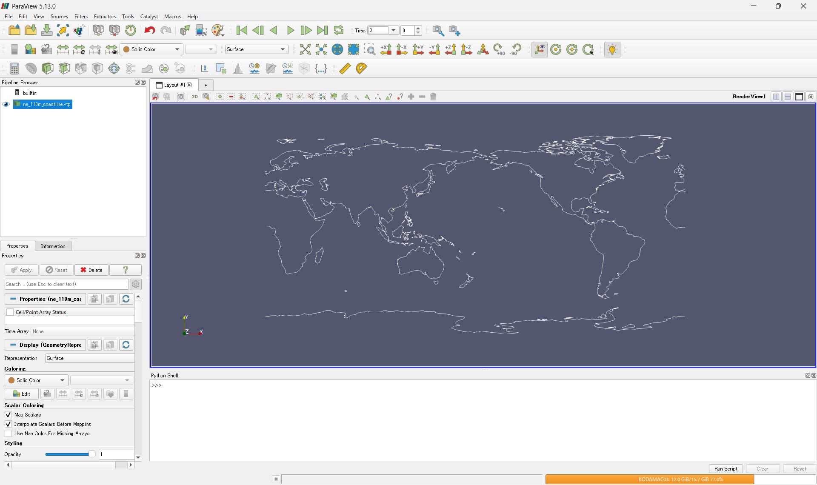The height and width of the screenshot is (485, 817).
Task: Click the Play animation button
Action: [290, 30]
